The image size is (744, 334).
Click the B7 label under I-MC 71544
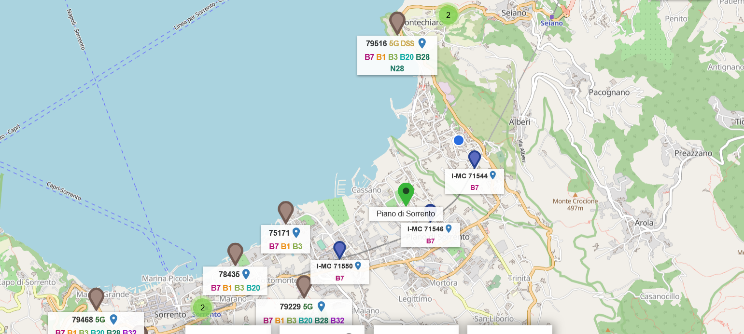(x=474, y=187)
